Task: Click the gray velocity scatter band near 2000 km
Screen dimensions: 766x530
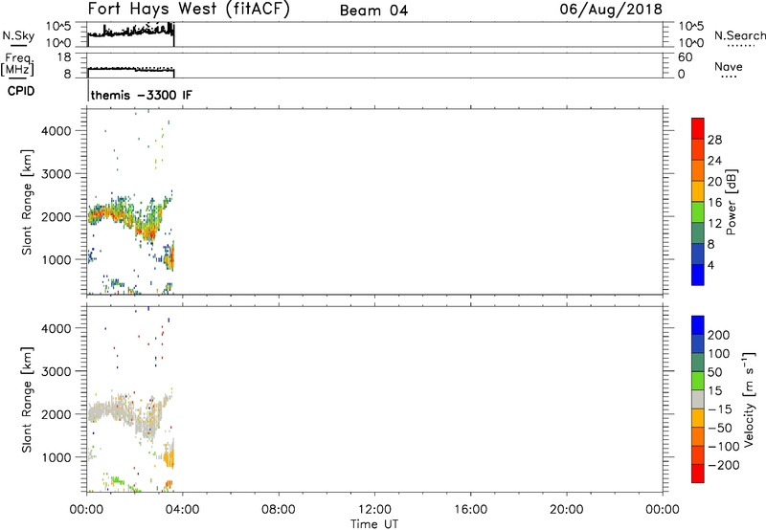Action: [129, 414]
